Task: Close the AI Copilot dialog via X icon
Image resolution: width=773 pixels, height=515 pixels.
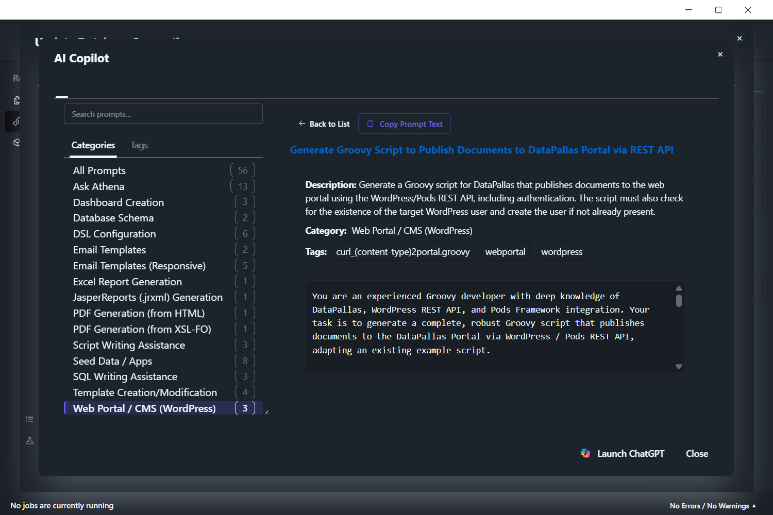Action: pyautogui.click(x=720, y=54)
